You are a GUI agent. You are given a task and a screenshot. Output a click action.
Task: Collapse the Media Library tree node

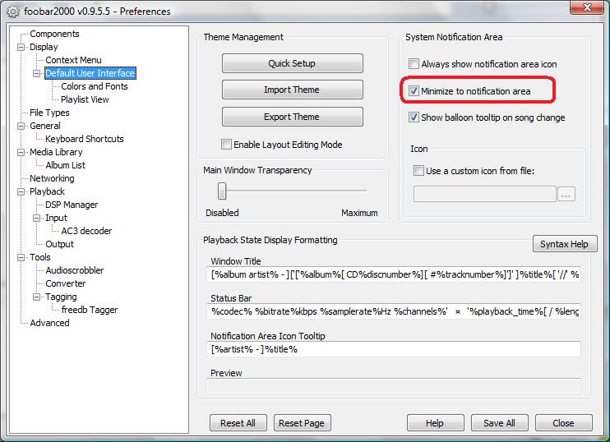click(21, 152)
